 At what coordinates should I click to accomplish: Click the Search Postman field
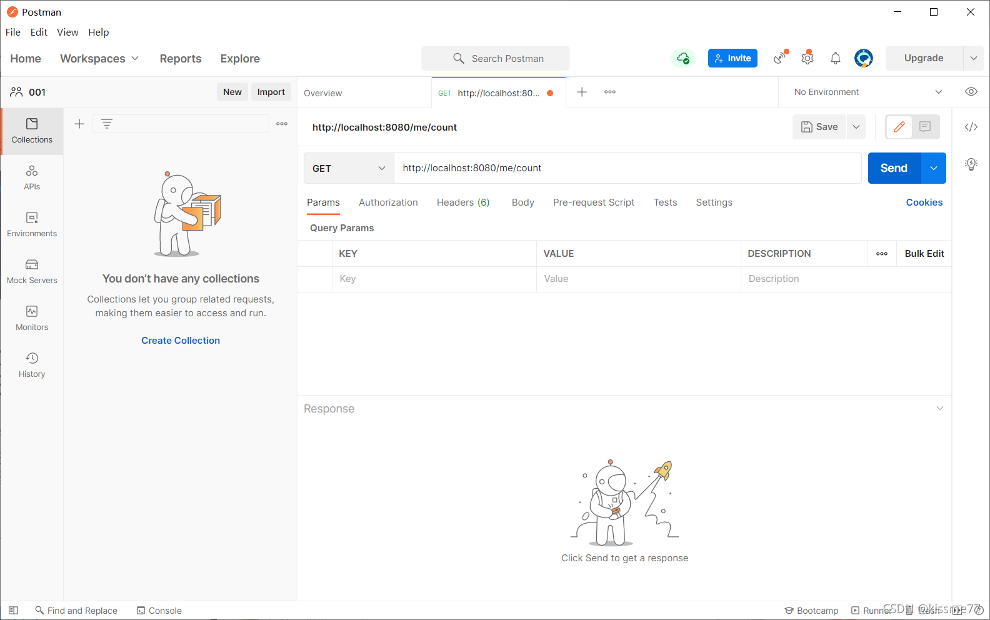pos(496,58)
